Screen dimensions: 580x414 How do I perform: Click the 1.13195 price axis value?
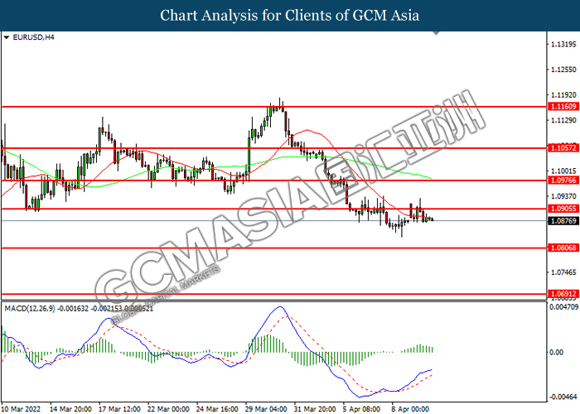point(563,45)
